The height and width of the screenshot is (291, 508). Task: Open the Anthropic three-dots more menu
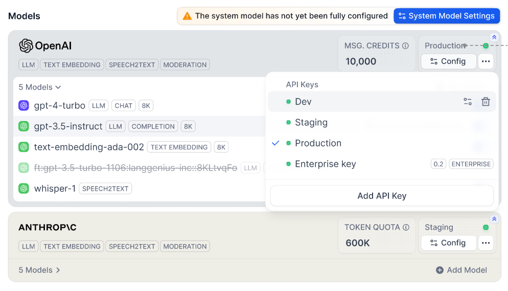486,243
